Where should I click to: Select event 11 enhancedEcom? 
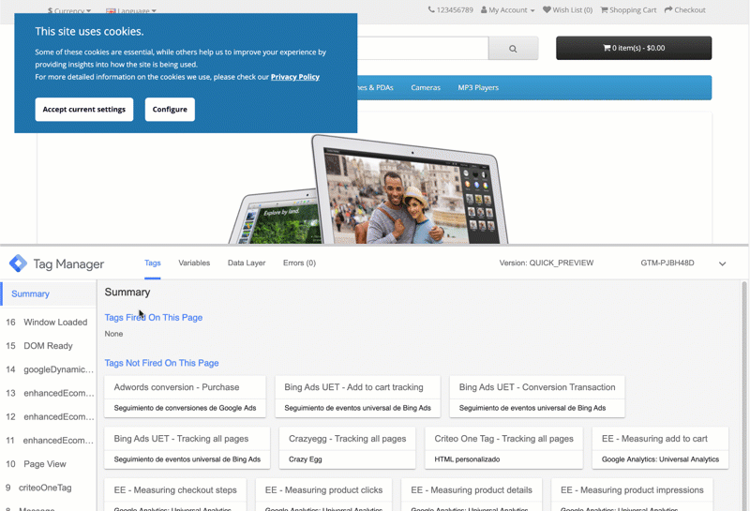coord(49,440)
